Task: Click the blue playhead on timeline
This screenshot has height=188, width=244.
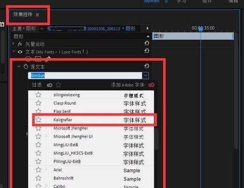Action: click(x=201, y=29)
